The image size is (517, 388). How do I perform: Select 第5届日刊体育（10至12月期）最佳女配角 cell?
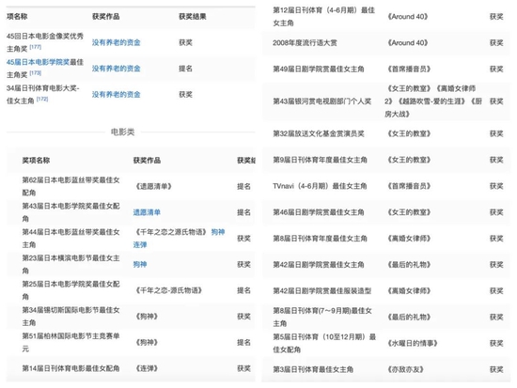point(324,343)
